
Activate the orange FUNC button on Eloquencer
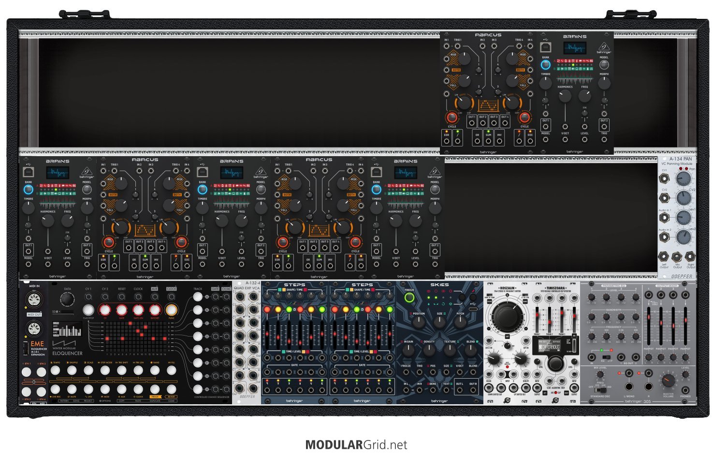click(171, 310)
